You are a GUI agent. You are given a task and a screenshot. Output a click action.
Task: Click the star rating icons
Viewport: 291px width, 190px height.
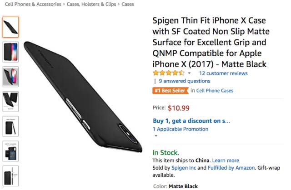click(x=168, y=73)
